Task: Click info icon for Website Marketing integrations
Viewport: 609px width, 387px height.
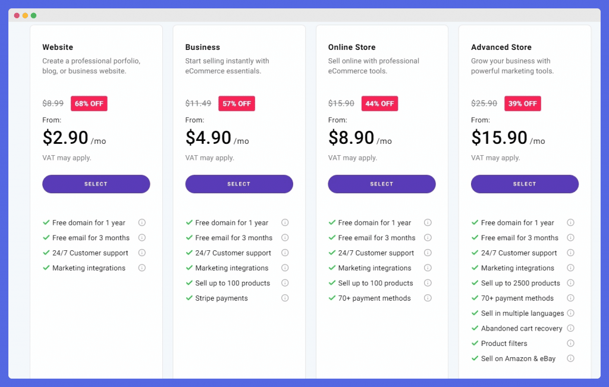Action: coord(142,268)
